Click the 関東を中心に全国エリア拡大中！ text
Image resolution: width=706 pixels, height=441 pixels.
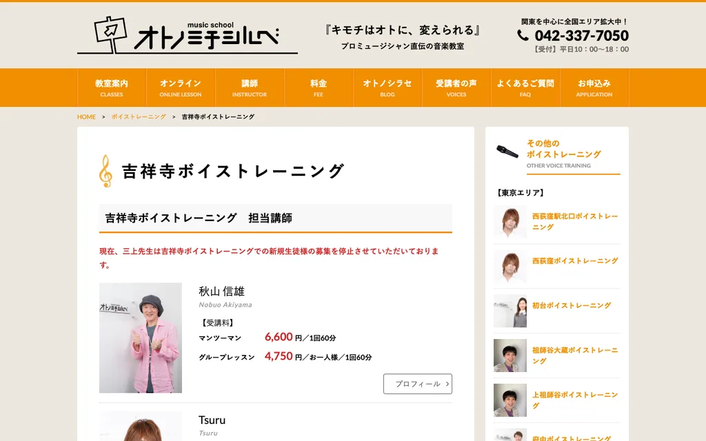pos(574,21)
